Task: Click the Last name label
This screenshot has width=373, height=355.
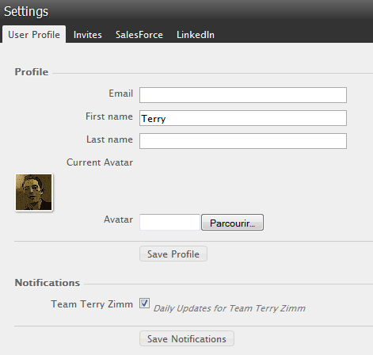Action: click(109, 139)
